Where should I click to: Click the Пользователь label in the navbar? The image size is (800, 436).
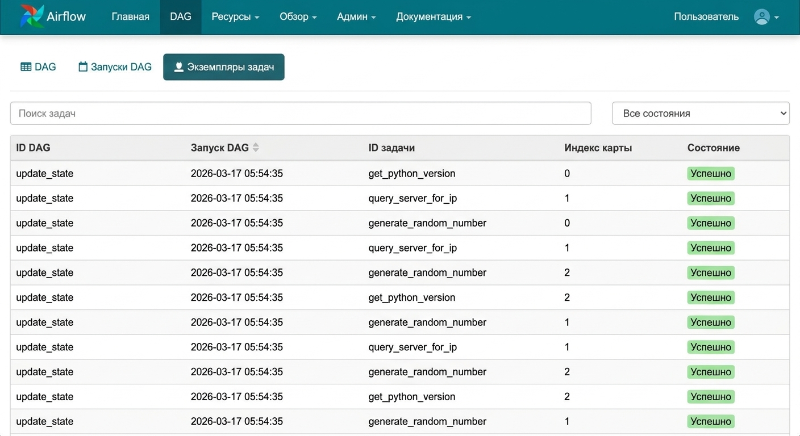706,17
